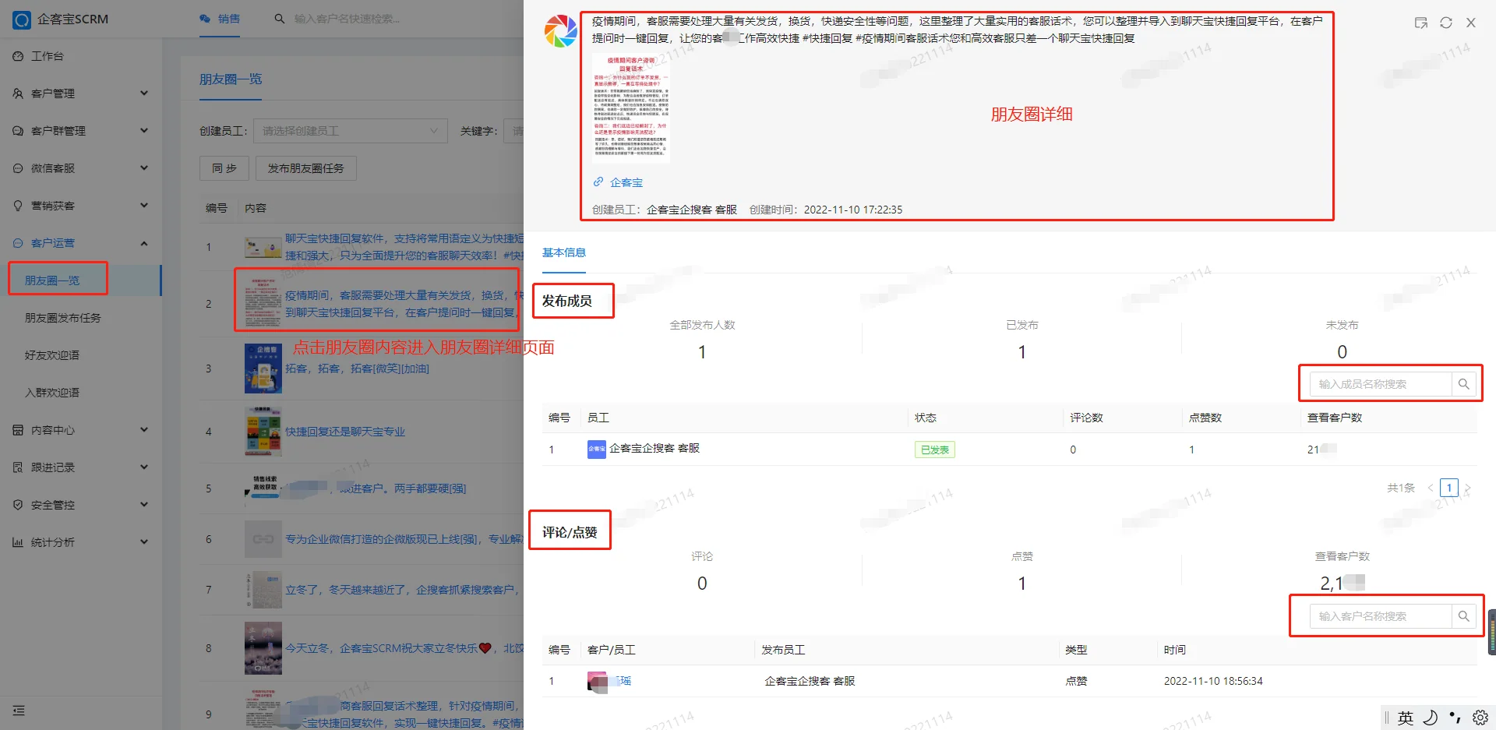Click the 同步 button
Viewport: 1496px width, 730px height.
pyautogui.click(x=224, y=168)
